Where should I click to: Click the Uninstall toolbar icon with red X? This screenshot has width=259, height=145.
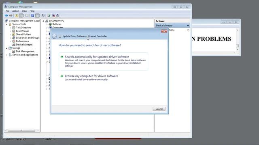click(53, 16)
